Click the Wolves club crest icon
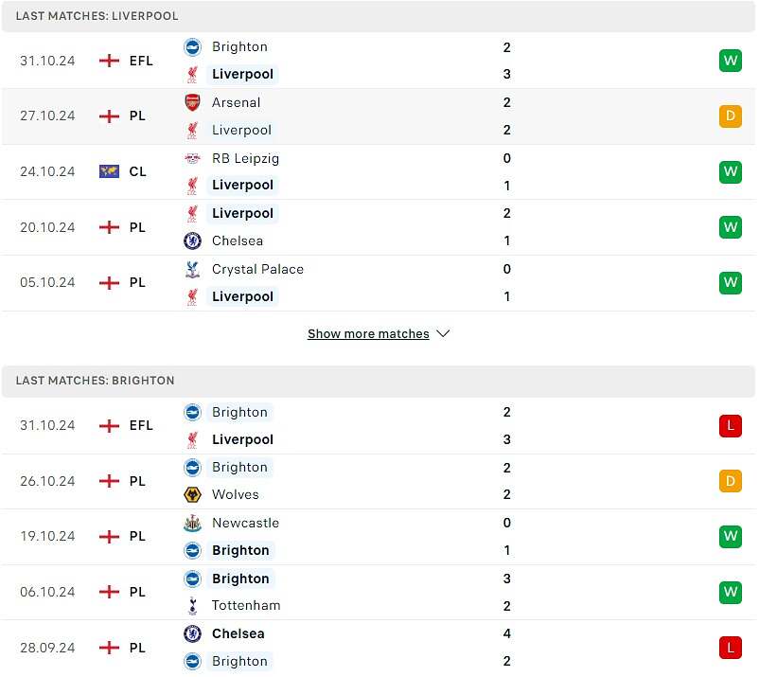The width and height of the screenshot is (759, 677). 192,494
